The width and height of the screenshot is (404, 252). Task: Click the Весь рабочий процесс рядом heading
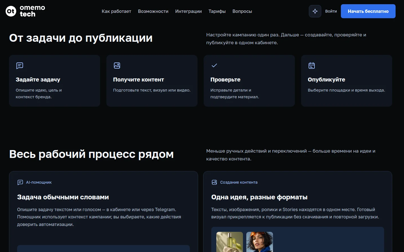tap(91, 154)
